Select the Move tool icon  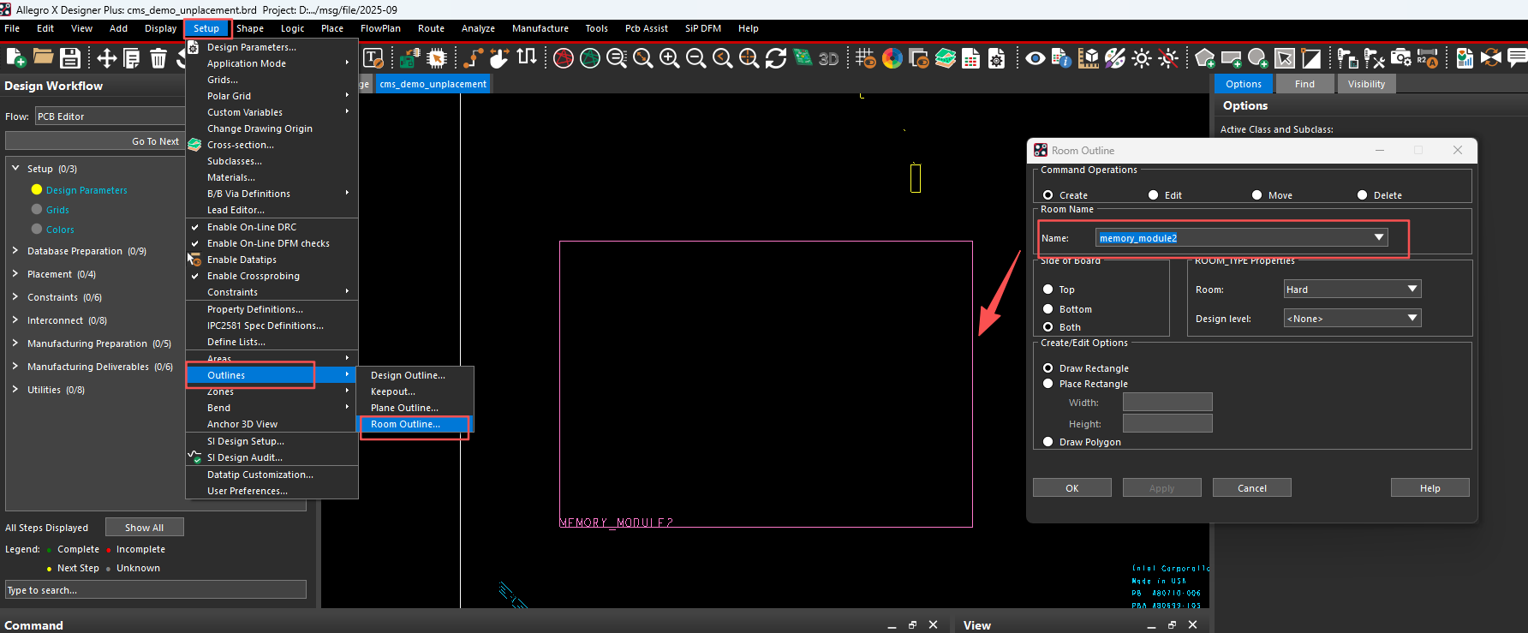pos(106,58)
